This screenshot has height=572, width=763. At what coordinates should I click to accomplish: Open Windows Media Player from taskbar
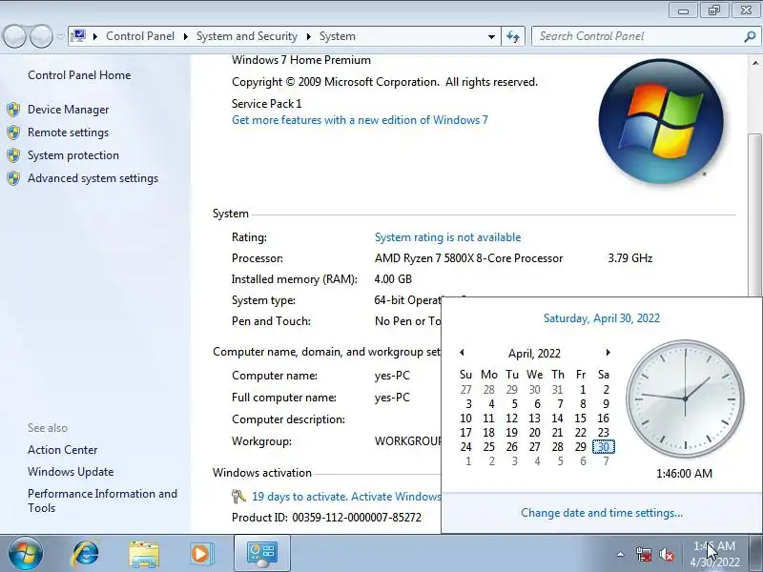click(x=200, y=554)
